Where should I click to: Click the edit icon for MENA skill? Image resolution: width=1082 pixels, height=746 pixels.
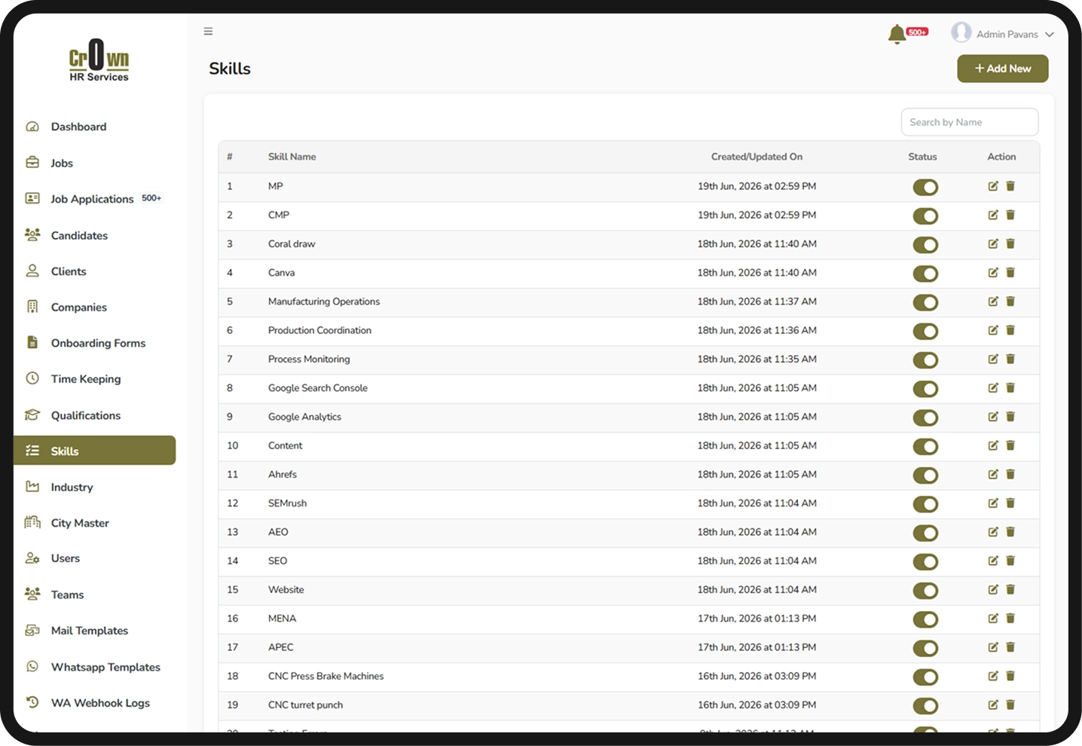993,619
